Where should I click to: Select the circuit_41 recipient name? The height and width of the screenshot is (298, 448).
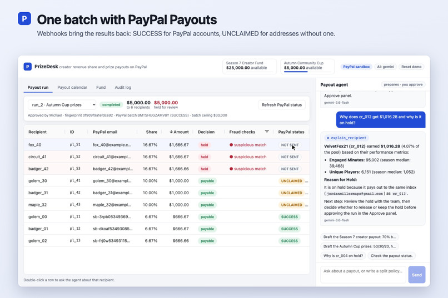[37, 157]
